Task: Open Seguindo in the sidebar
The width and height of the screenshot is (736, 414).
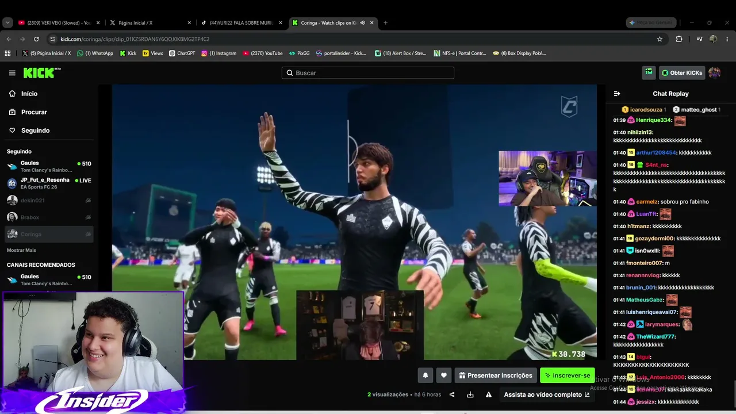Action: coord(35,131)
